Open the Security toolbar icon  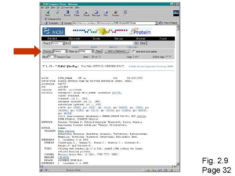pos(116,13)
